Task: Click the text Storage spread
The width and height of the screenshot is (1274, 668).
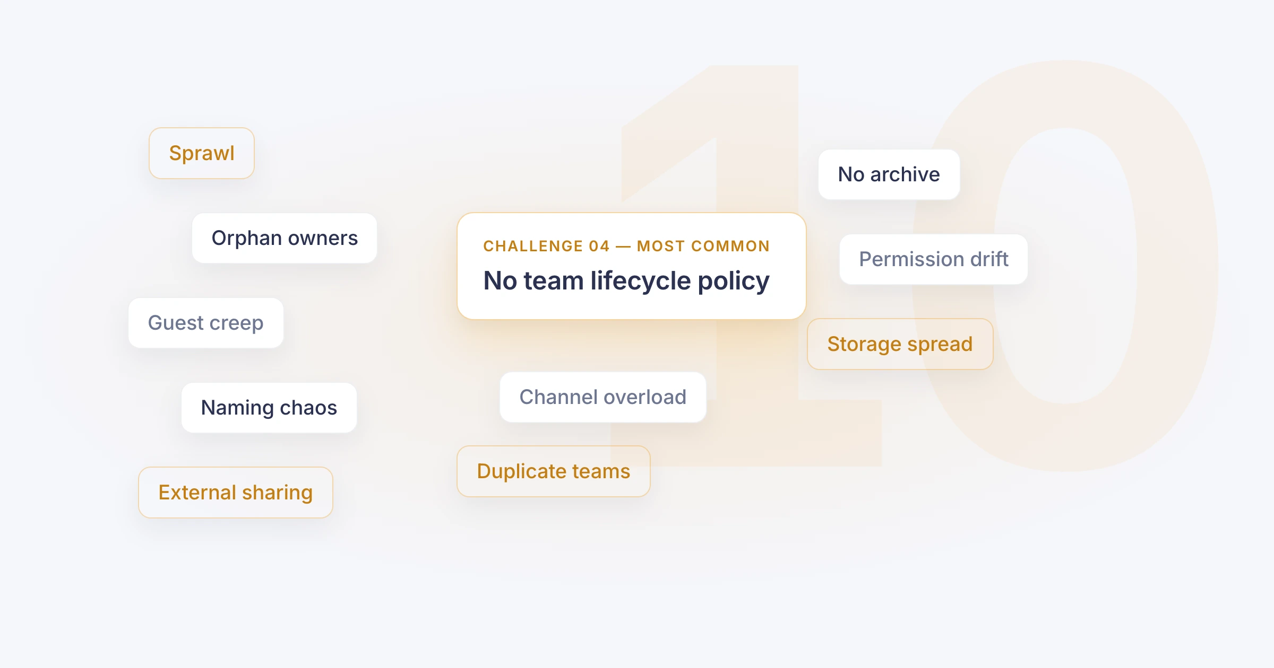Action: [x=900, y=345]
